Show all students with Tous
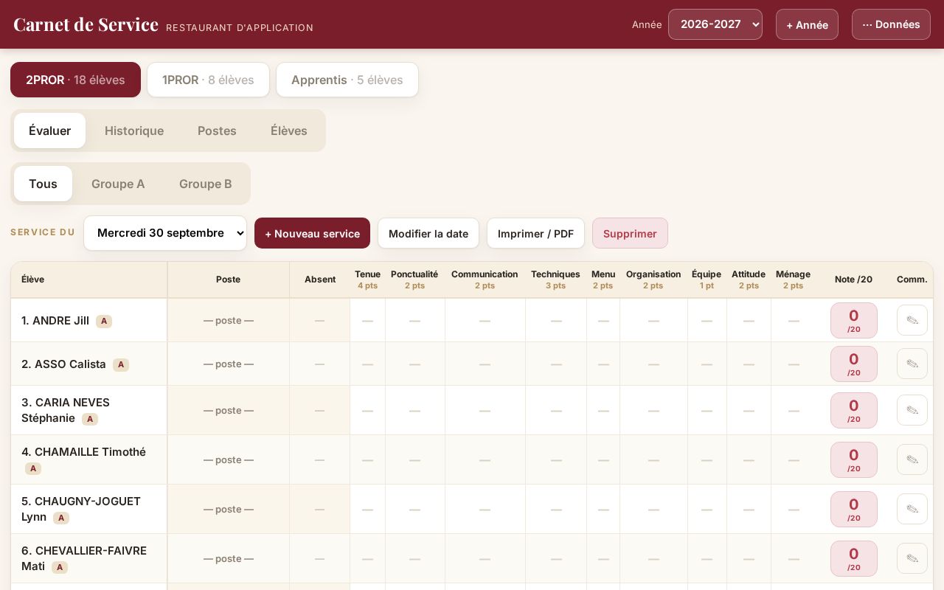The width and height of the screenshot is (944, 590). click(43, 184)
